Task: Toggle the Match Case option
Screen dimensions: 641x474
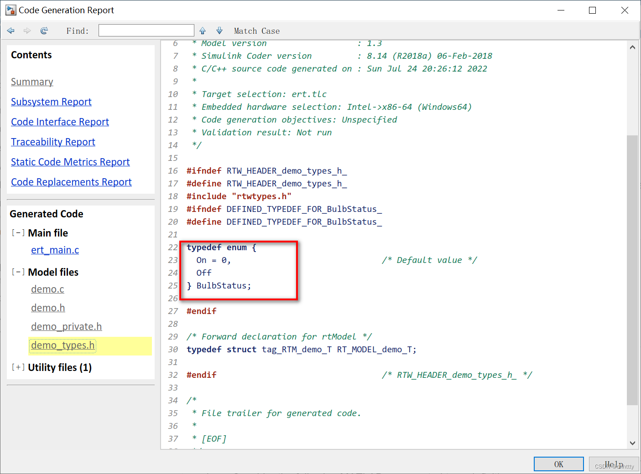Action: click(x=257, y=31)
